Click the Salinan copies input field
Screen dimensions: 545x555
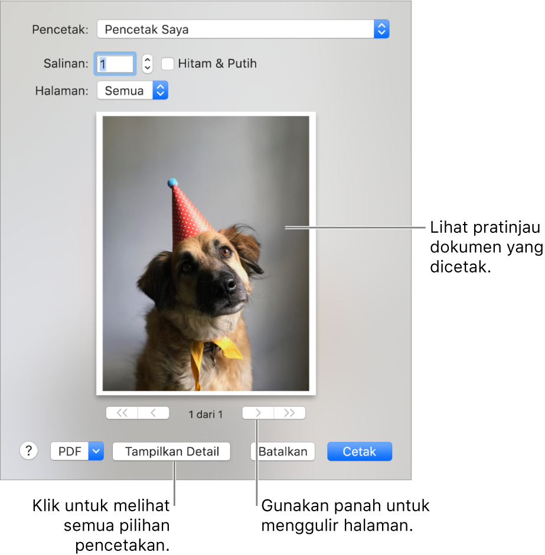coord(115,64)
